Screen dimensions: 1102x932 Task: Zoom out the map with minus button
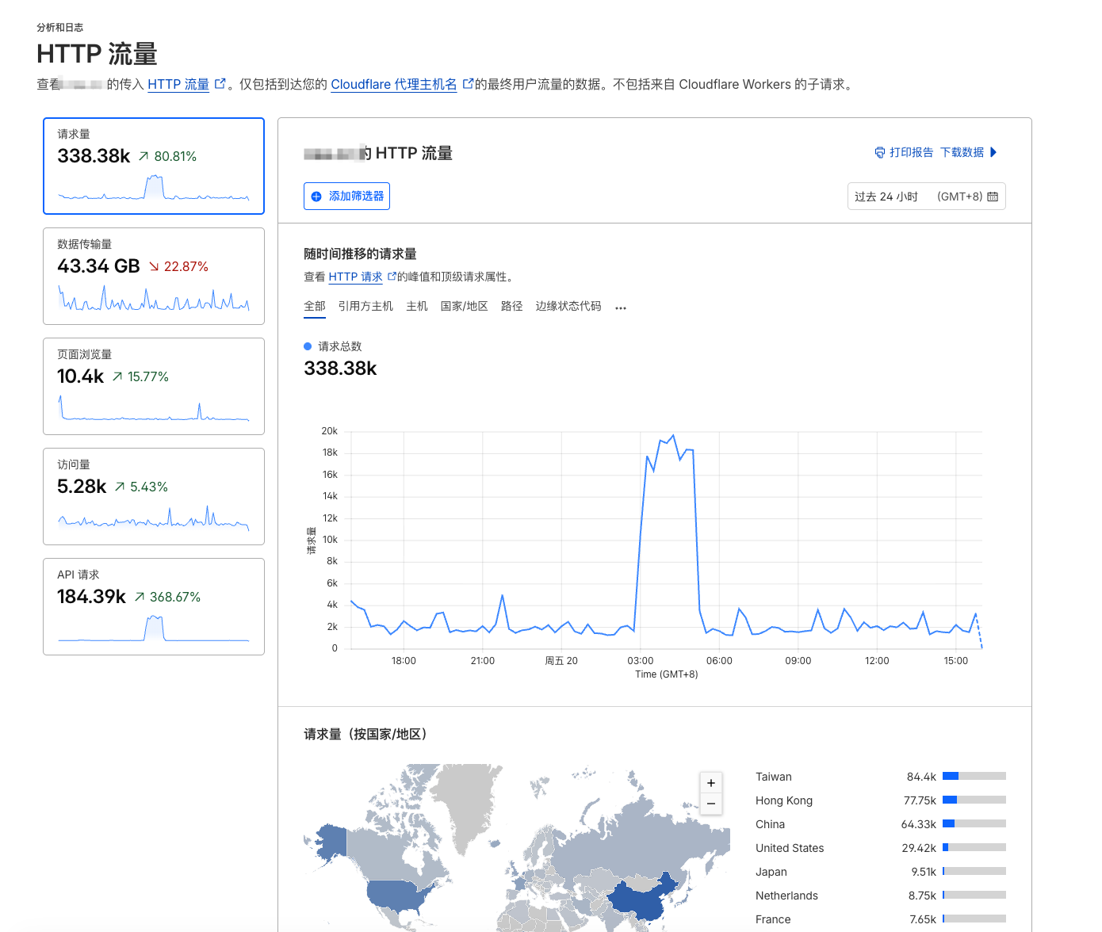click(711, 804)
